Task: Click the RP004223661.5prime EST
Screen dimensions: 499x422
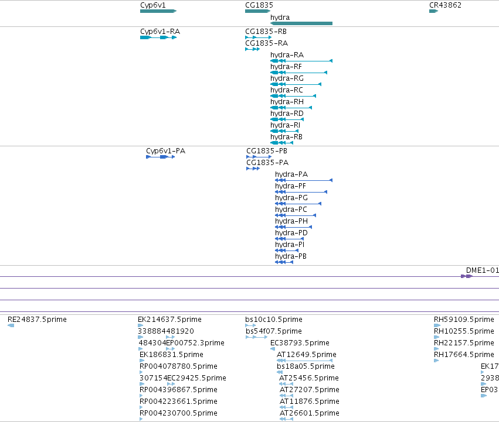Action: coord(141,408)
